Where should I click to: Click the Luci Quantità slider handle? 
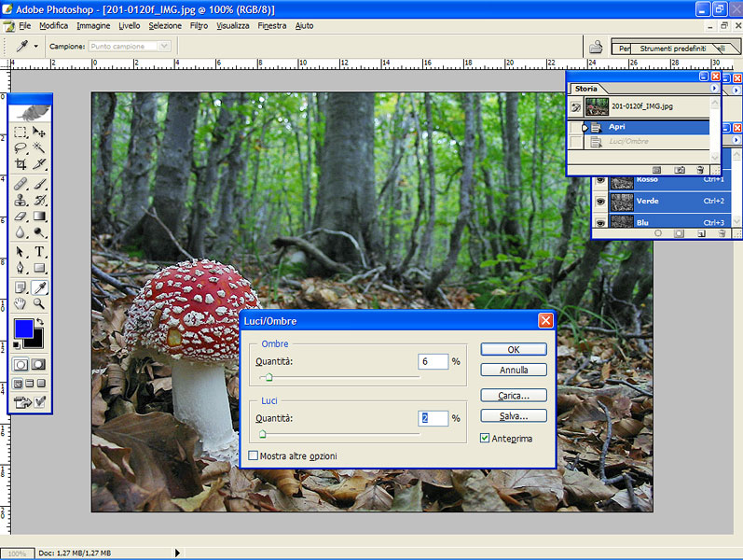click(x=263, y=434)
